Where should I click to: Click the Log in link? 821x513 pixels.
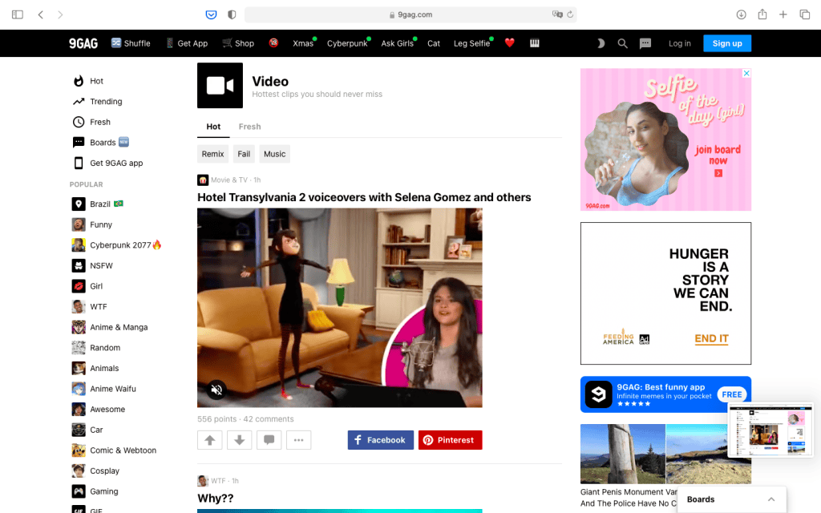[x=679, y=43]
